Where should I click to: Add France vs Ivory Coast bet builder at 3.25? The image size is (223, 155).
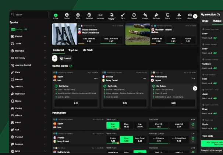pos(125,103)
